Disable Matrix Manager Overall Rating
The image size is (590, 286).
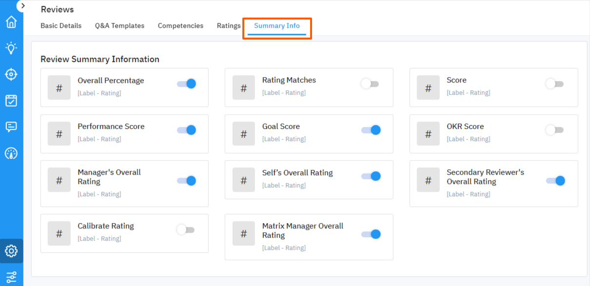[x=371, y=234]
